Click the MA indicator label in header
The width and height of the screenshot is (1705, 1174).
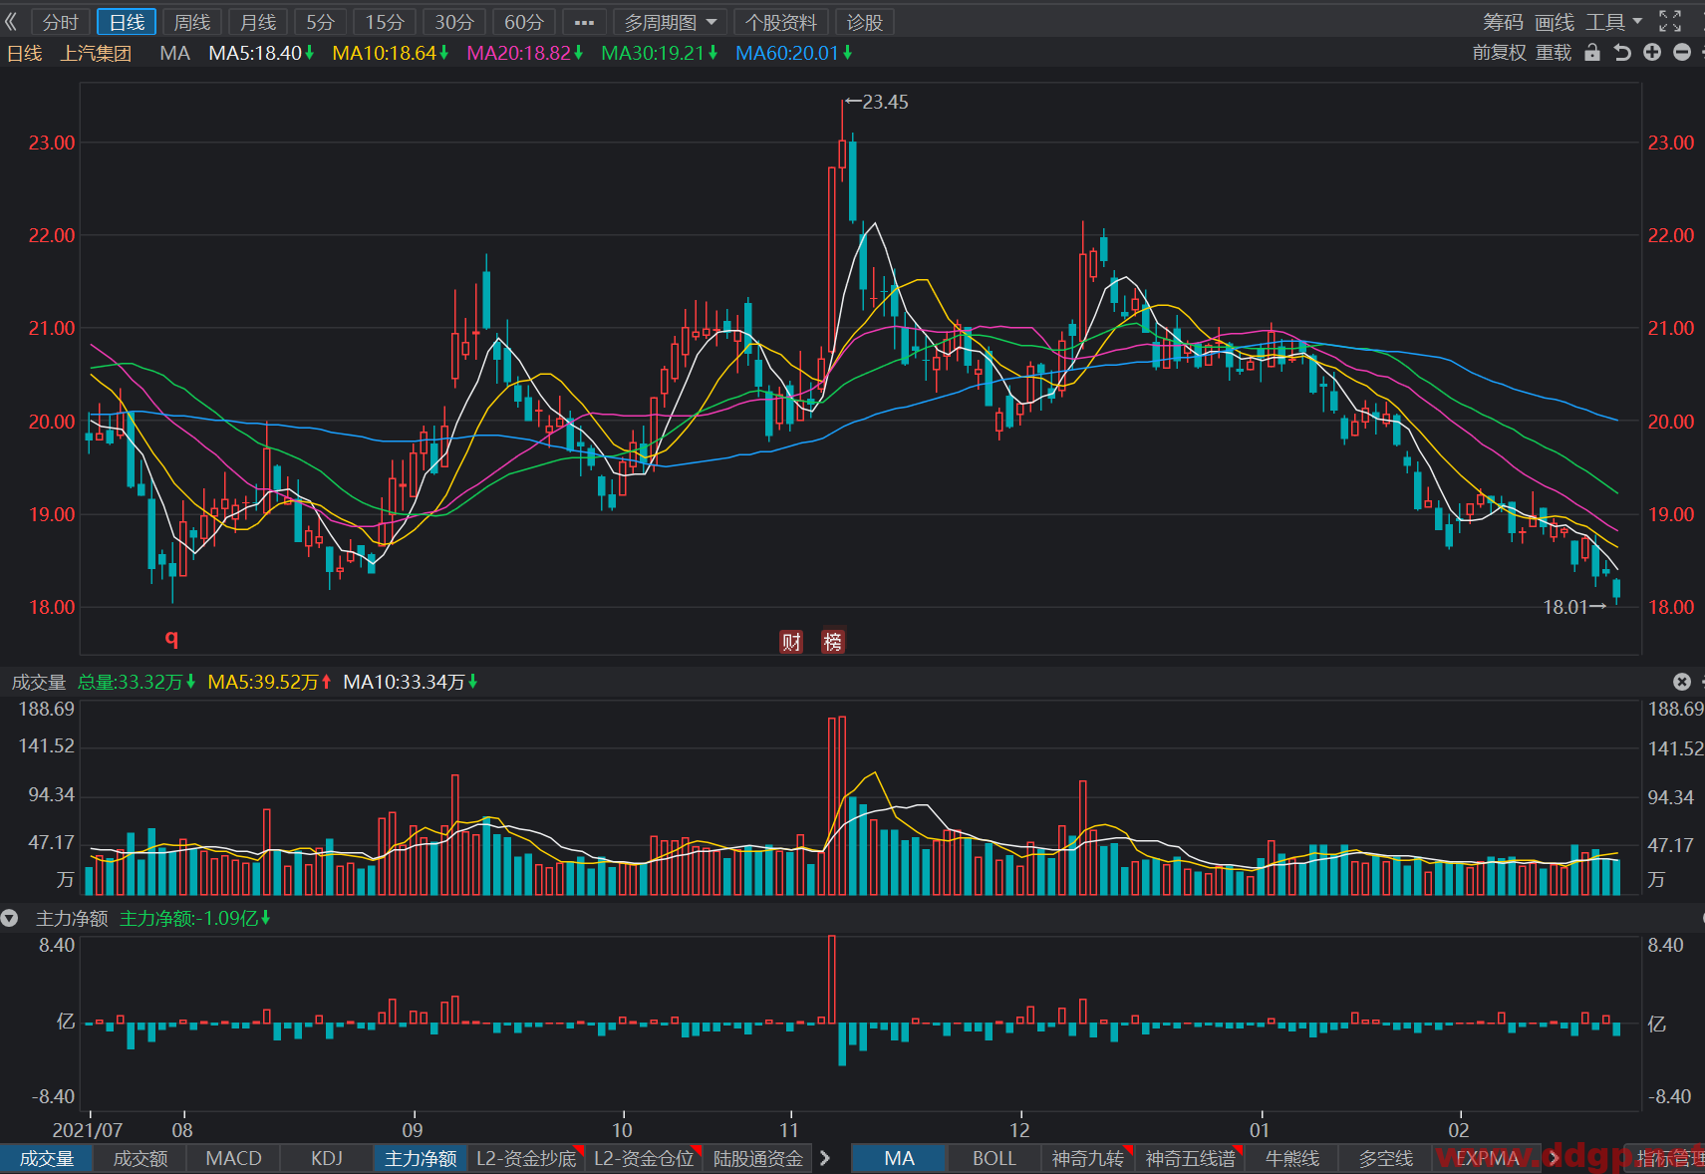tap(174, 53)
